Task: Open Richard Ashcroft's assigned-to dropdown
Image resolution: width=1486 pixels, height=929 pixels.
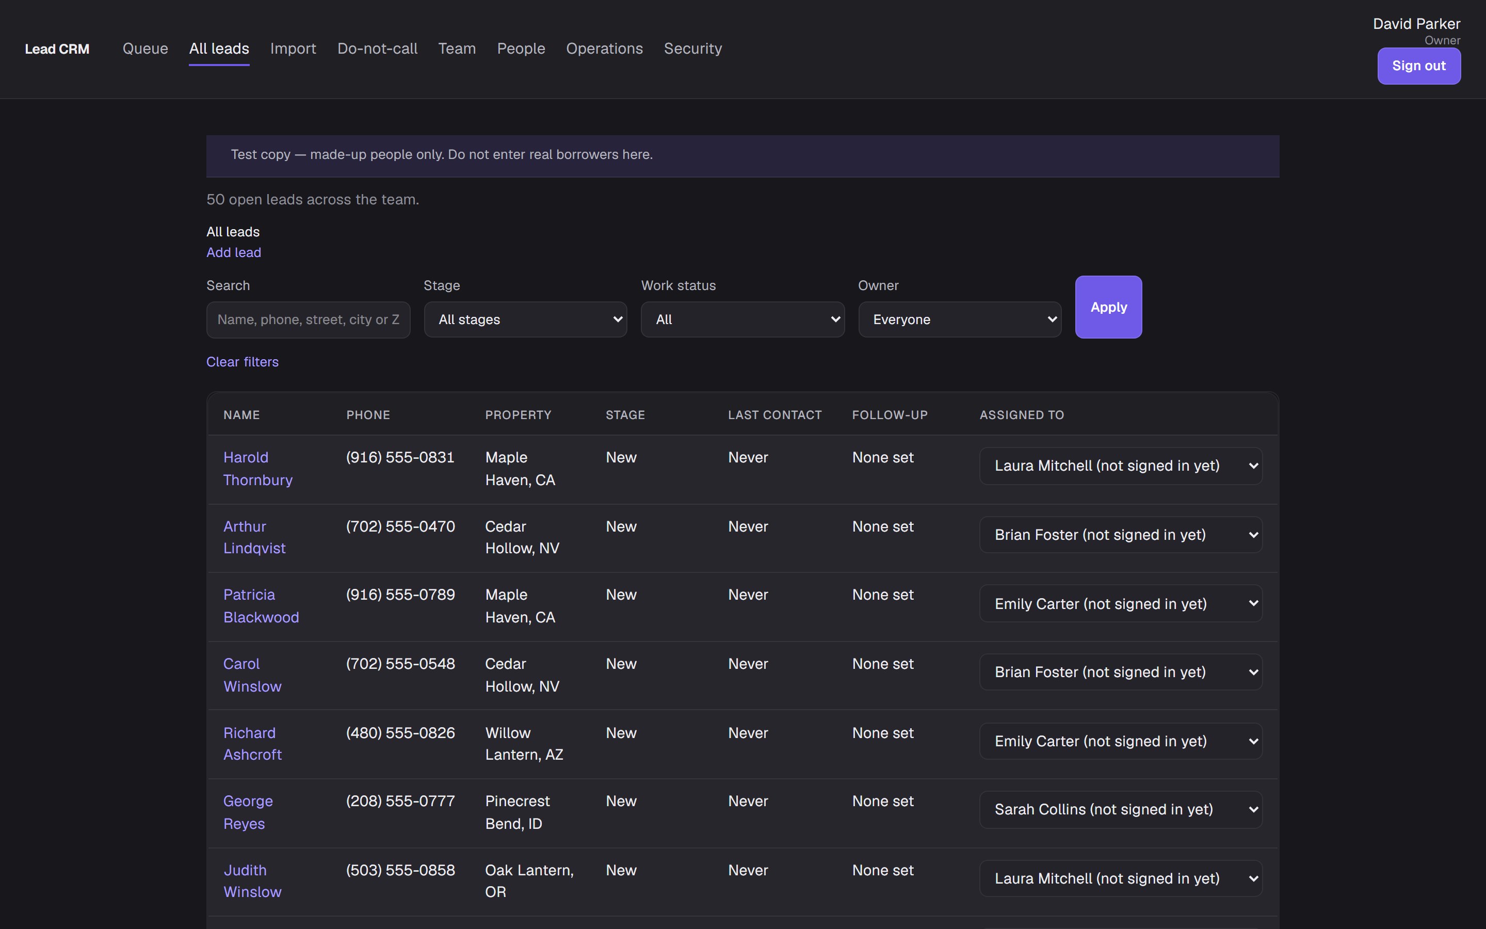Action: (x=1121, y=741)
